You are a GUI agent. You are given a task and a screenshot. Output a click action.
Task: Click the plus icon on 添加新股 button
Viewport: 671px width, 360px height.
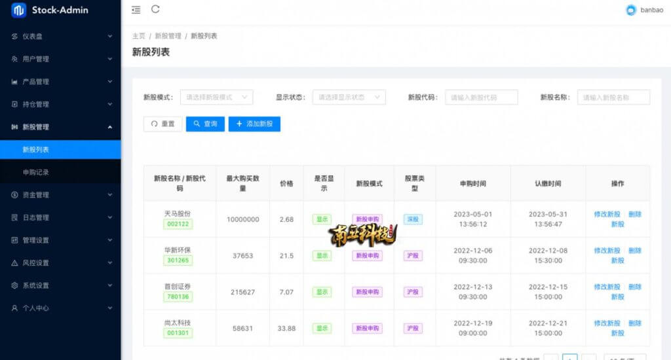tap(239, 124)
